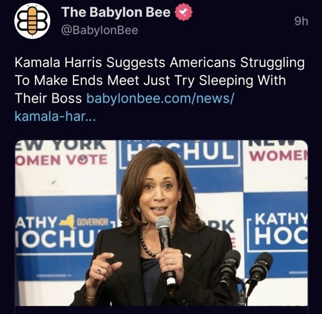Tap the flag lapel pin on jacket
The image size is (322, 314).
[187, 255]
